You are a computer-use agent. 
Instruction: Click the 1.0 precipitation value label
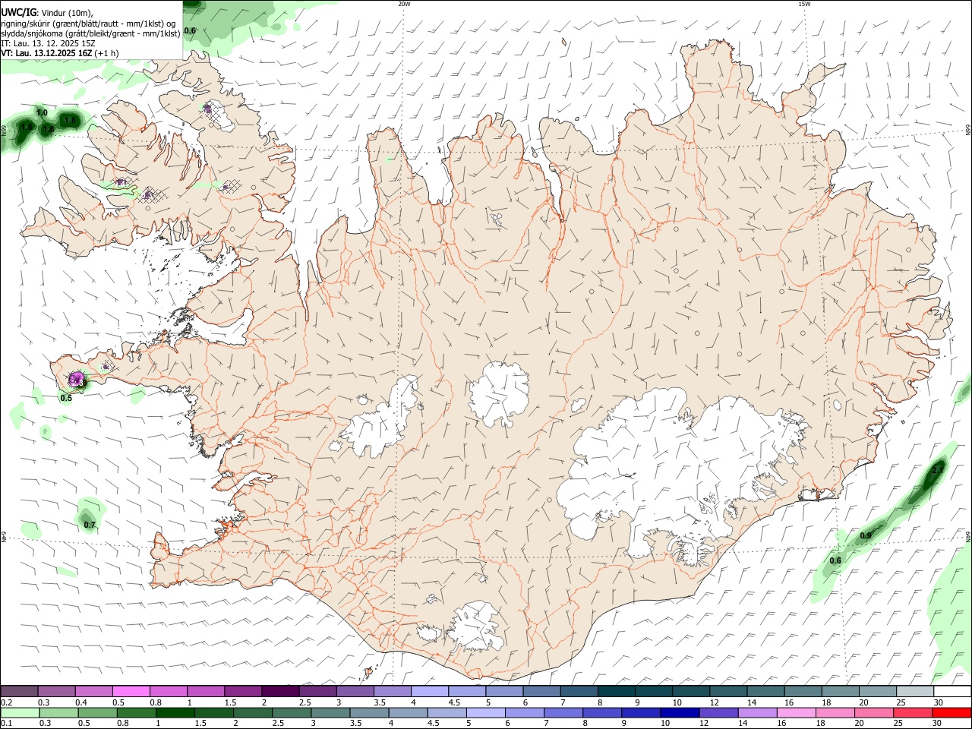click(42, 112)
